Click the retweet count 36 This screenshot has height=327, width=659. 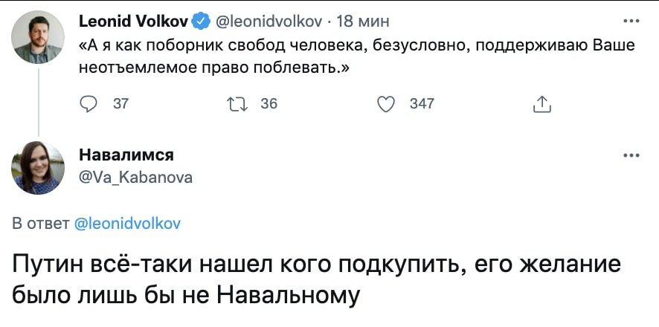click(x=269, y=105)
